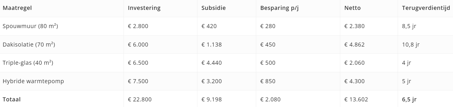The width and height of the screenshot is (453, 107).
Task: Click the € 13.602 total net cell
Action: pyautogui.click(x=356, y=100)
